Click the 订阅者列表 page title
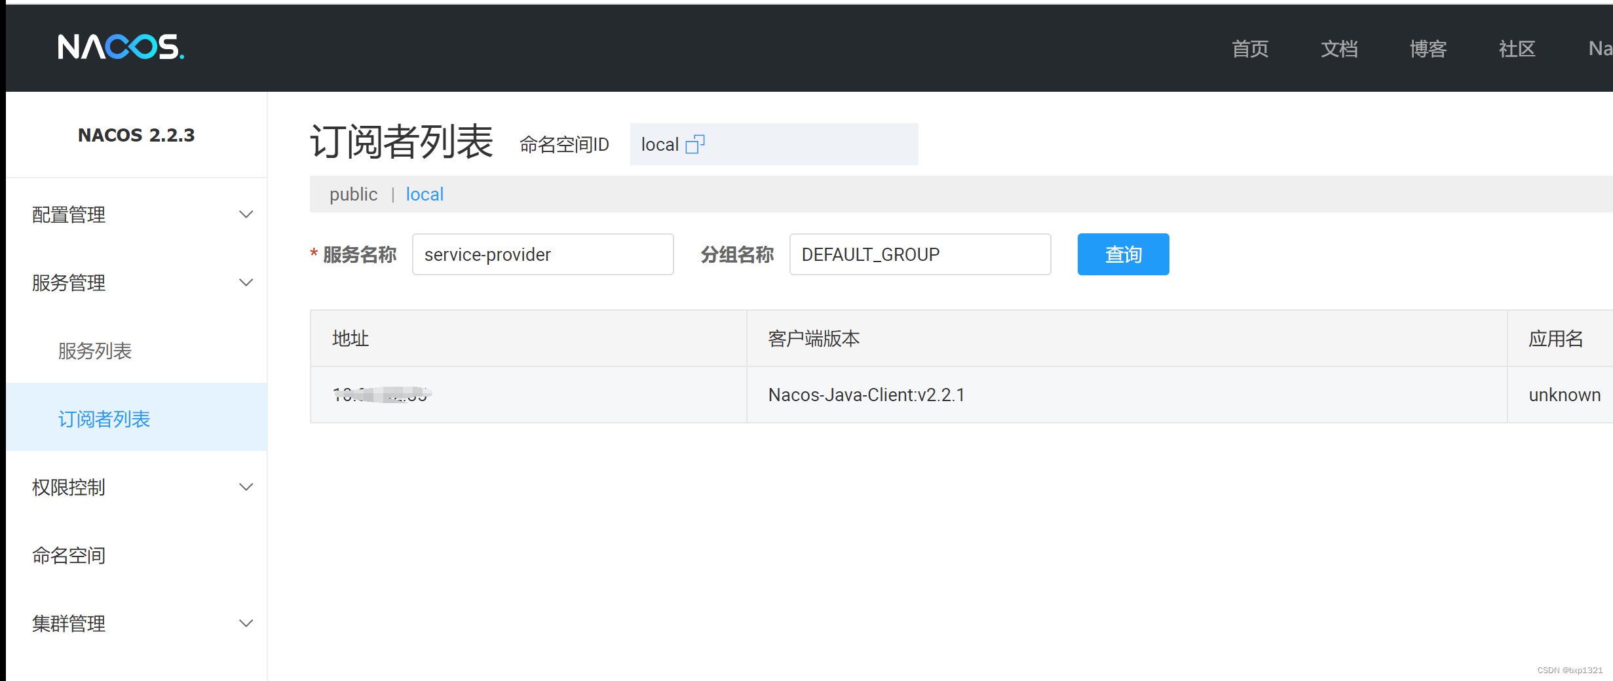 pos(402,142)
